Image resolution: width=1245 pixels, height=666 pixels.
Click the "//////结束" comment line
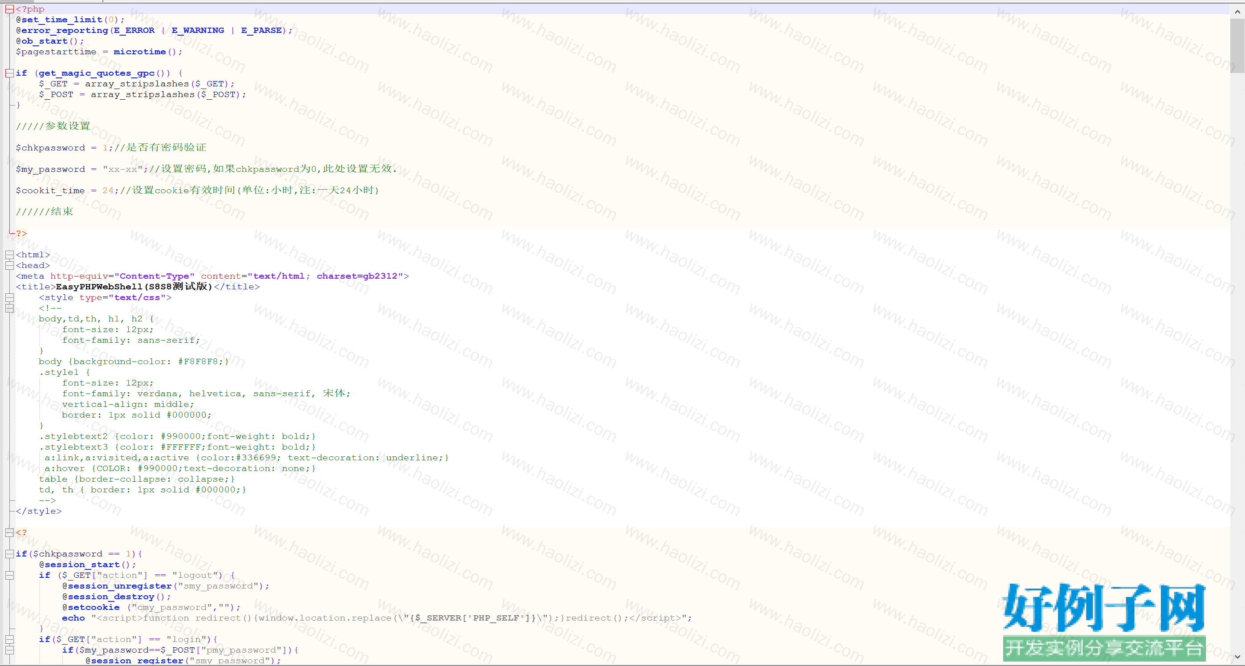(x=45, y=212)
